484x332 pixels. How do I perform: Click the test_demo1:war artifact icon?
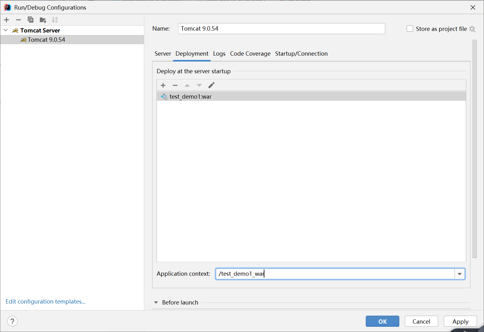pos(164,97)
